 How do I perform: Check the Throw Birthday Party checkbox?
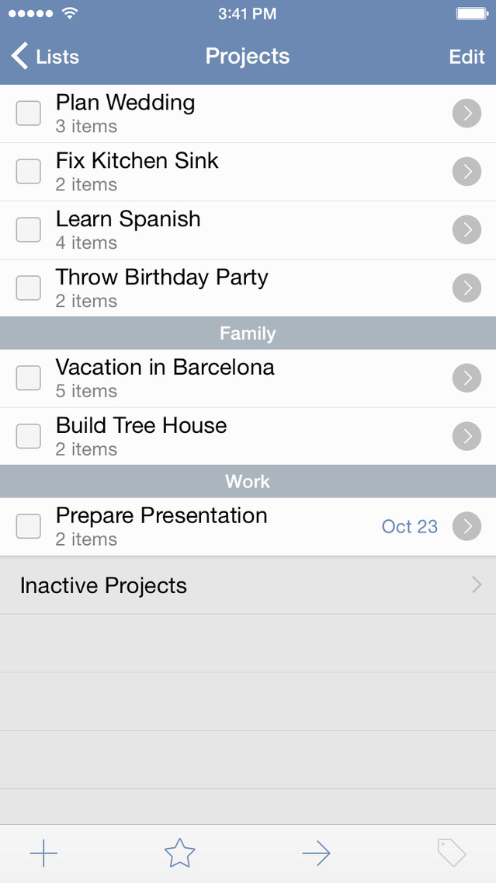[x=29, y=288]
